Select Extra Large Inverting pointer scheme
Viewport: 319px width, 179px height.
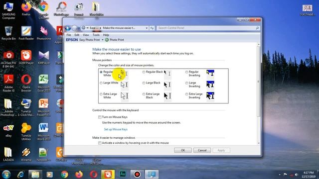click(x=186, y=94)
